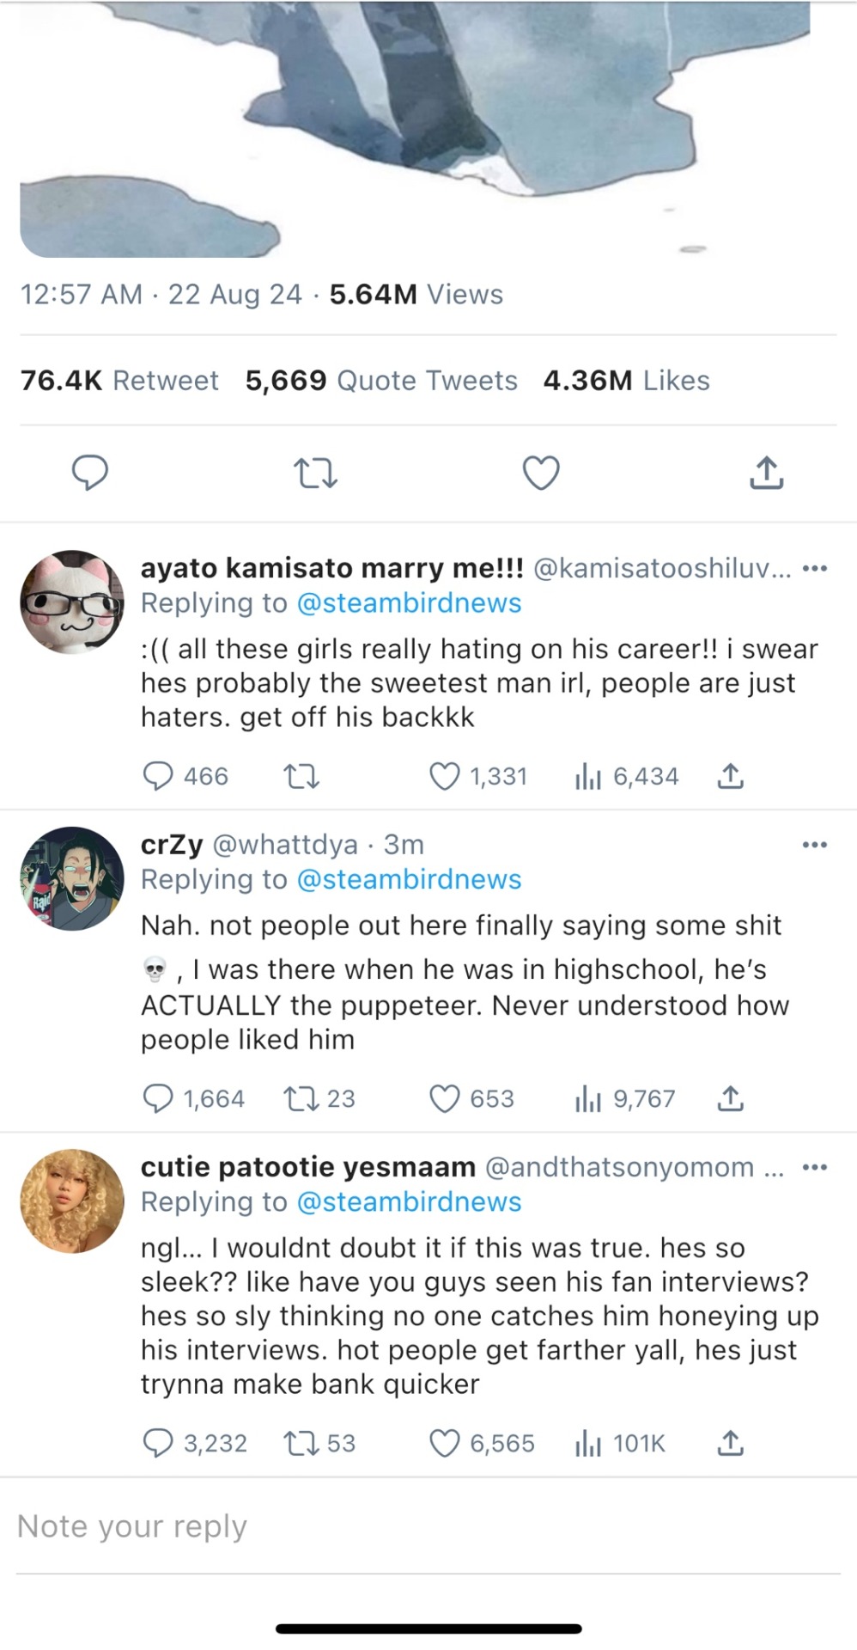Retweet the ayato kamisato reply

coord(301,777)
